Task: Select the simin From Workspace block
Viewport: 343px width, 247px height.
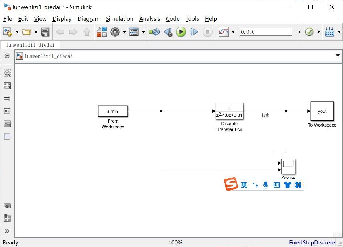Action: tap(113, 111)
